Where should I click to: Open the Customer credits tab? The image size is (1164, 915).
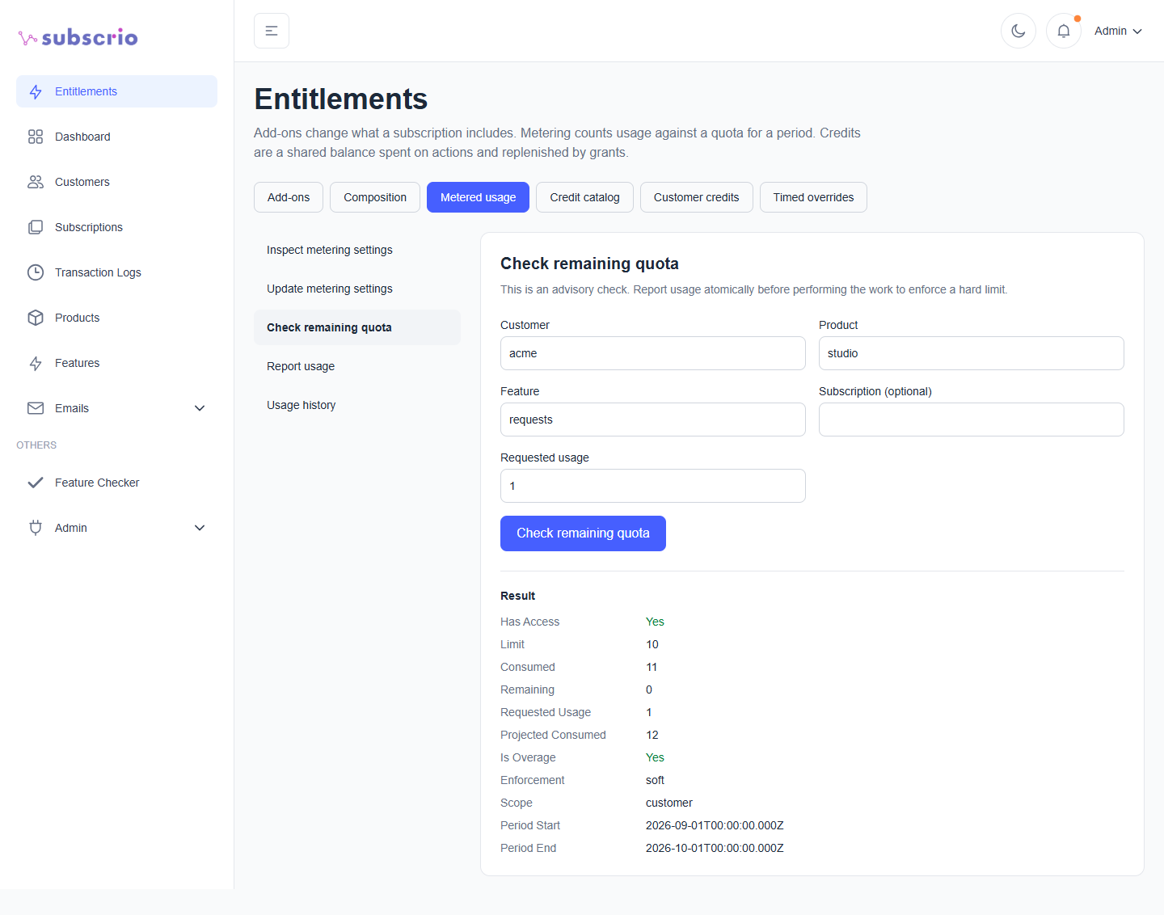696,197
